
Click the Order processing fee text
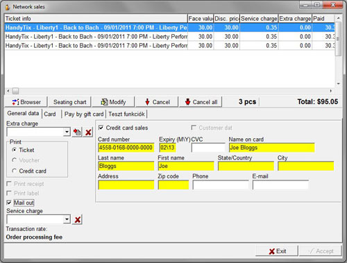tap(34, 237)
